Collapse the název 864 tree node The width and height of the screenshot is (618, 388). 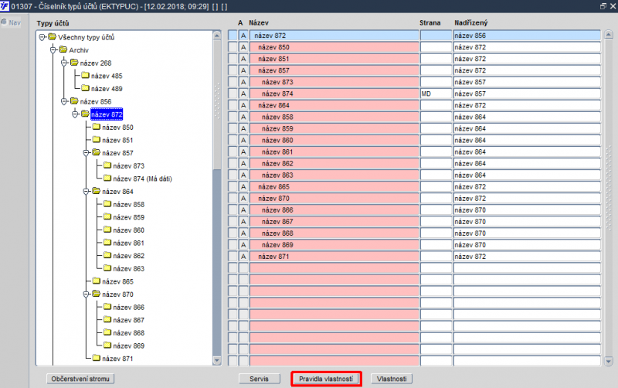(x=86, y=192)
